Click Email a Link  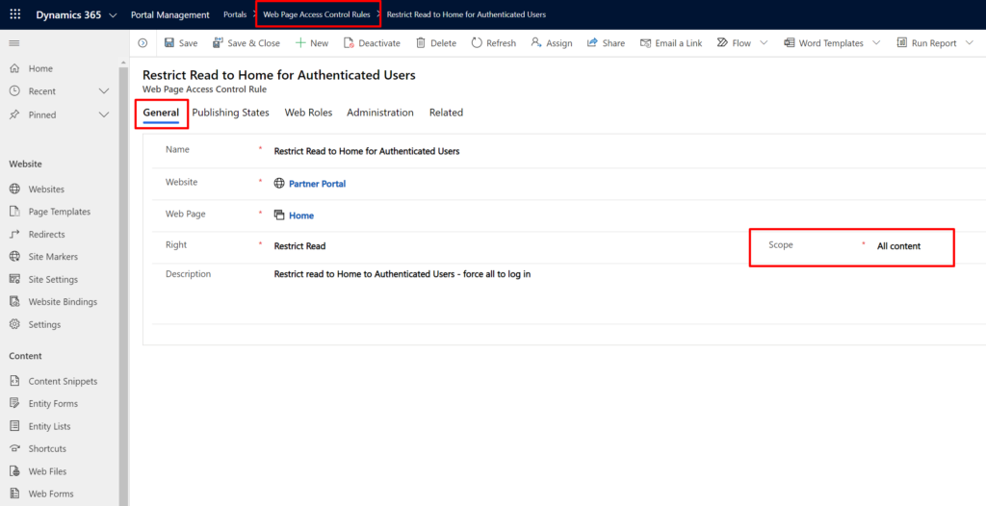(x=671, y=43)
